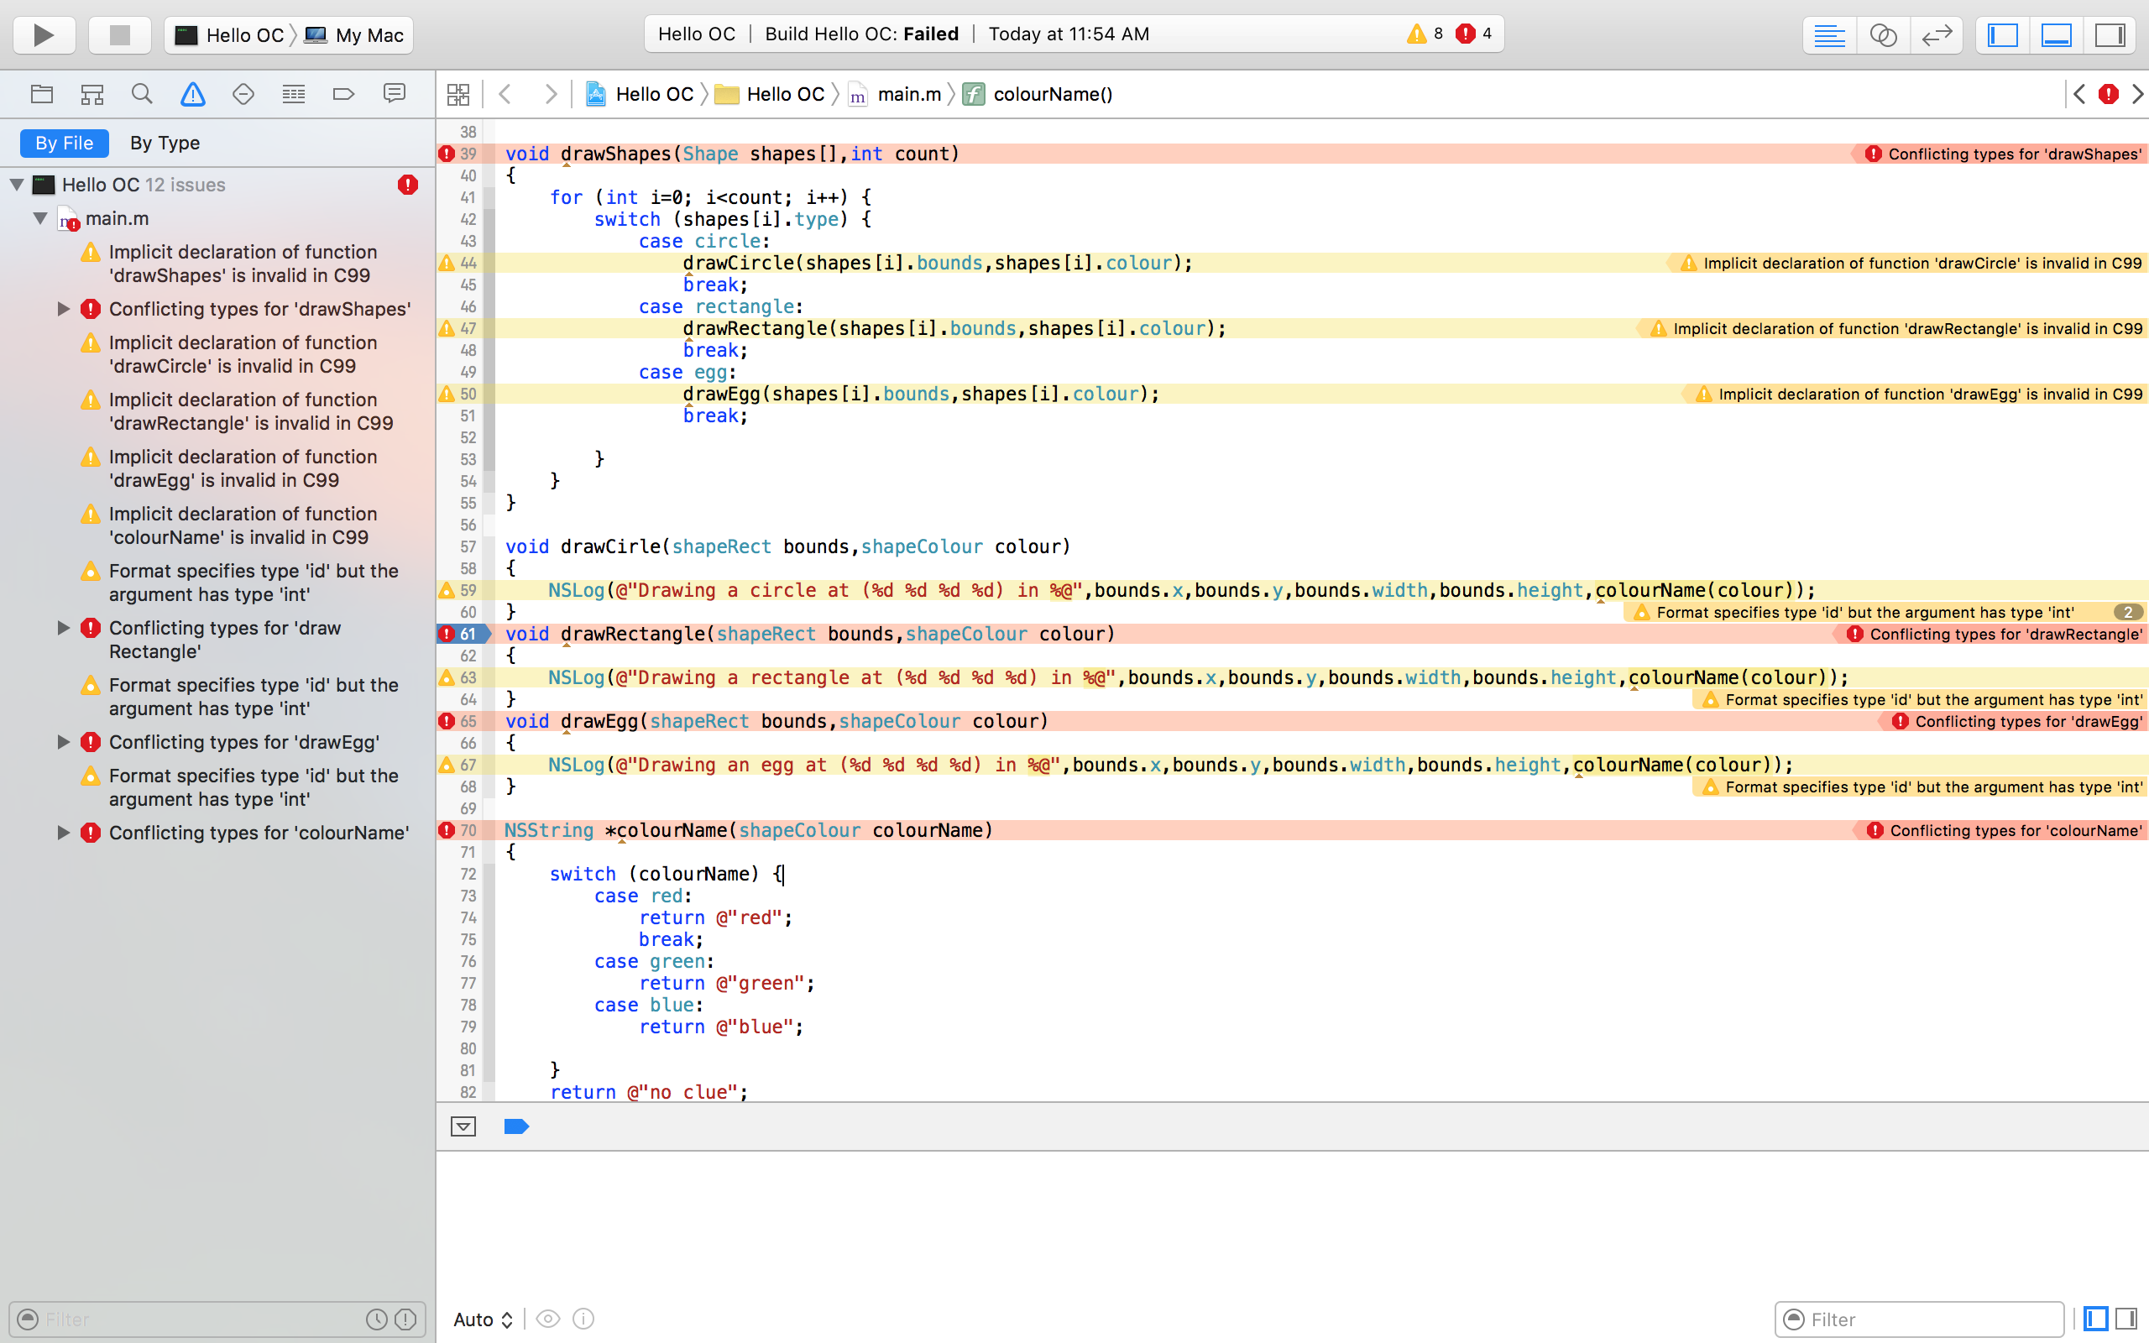
Task: Expand Conflicting types for 'drawEgg' issue
Action: click(63, 742)
